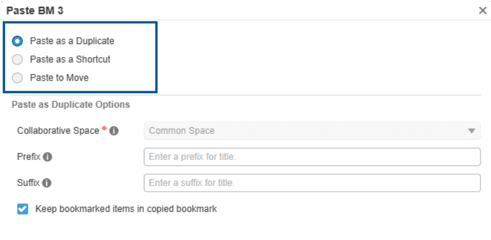Image resolution: width=491 pixels, height=240 pixels.
Task: Open the Common Space dropdown
Action: click(312, 131)
